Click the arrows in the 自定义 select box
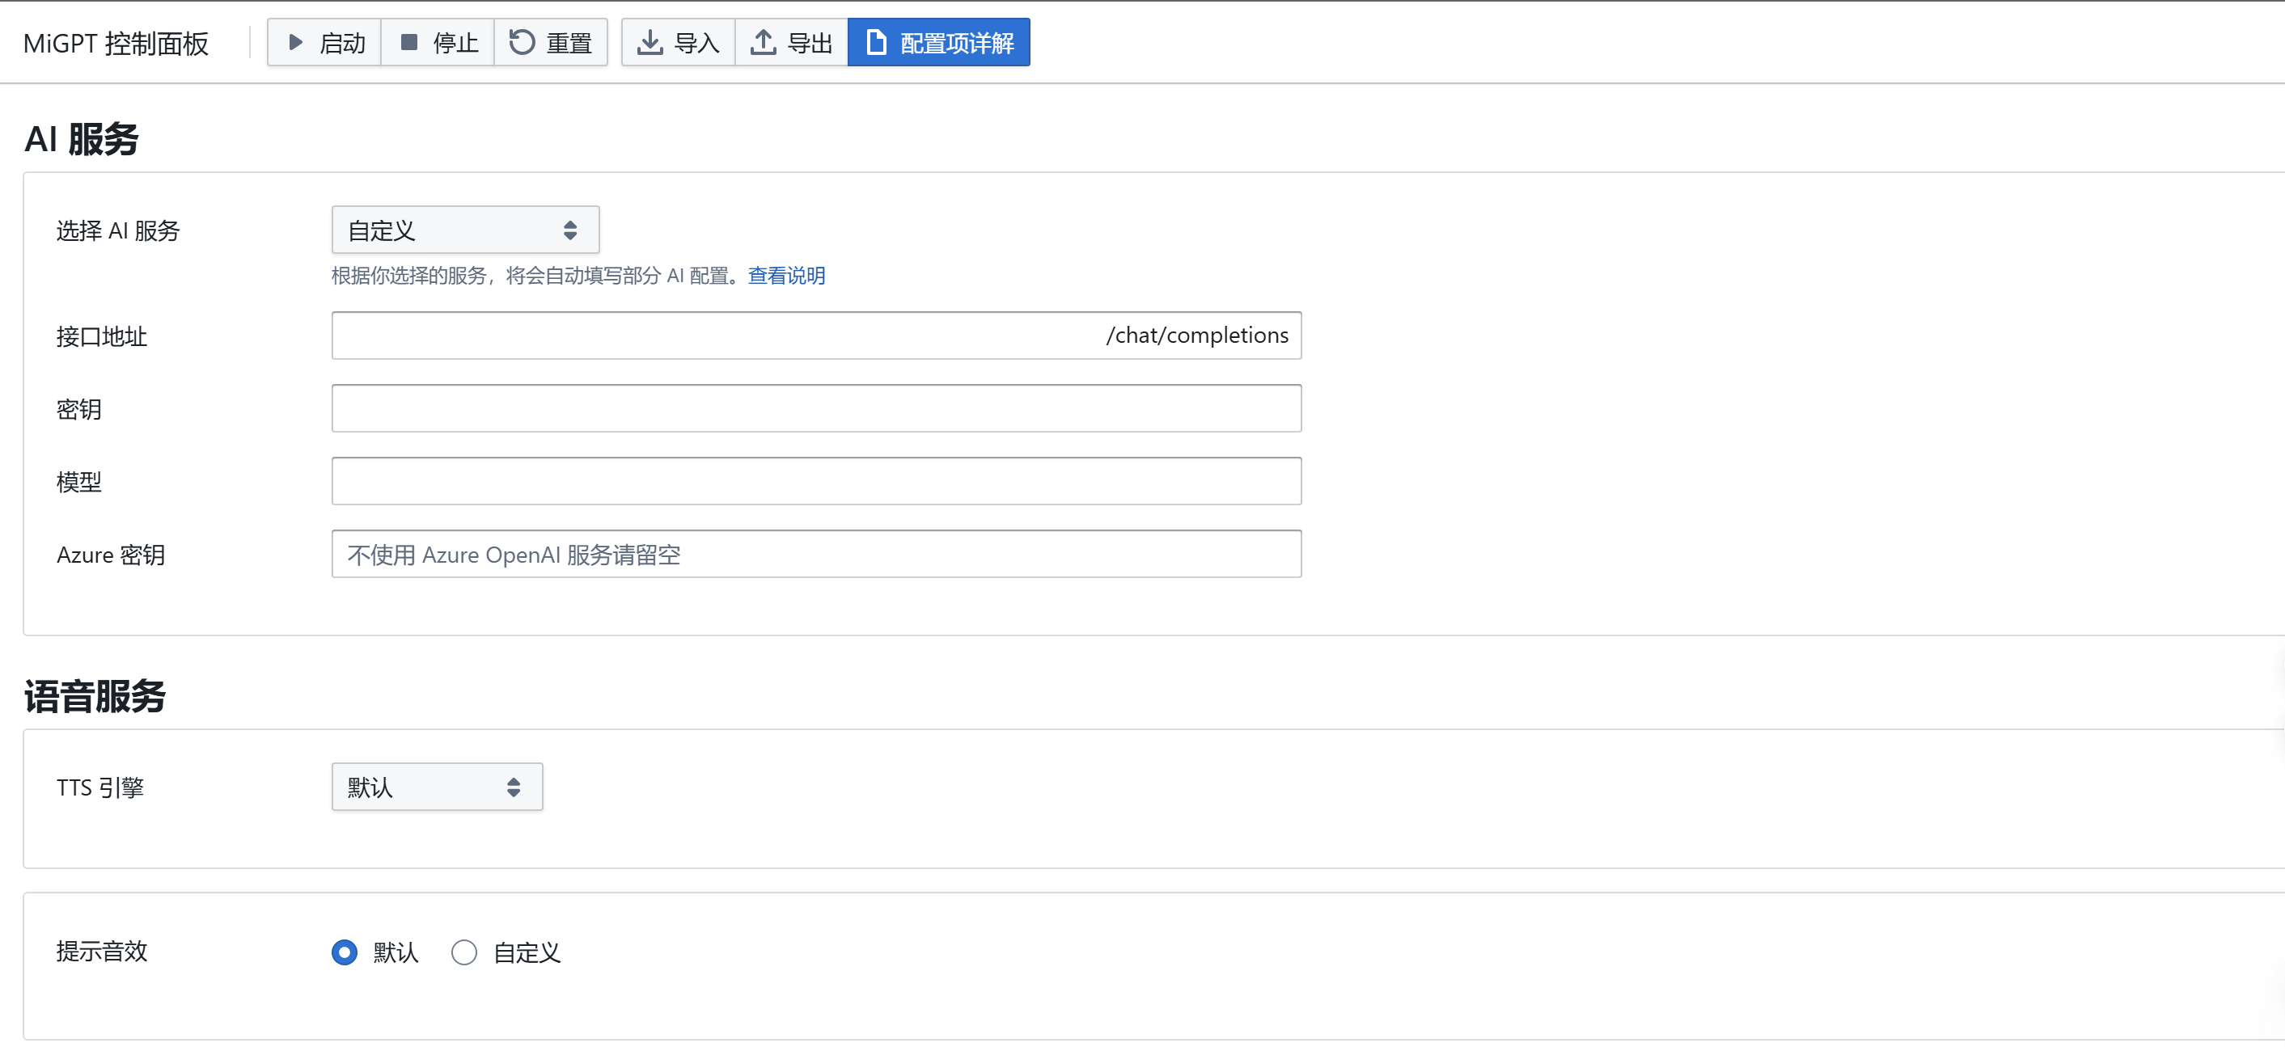The width and height of the screenshot is (2285, 1047). click(570, 230)
